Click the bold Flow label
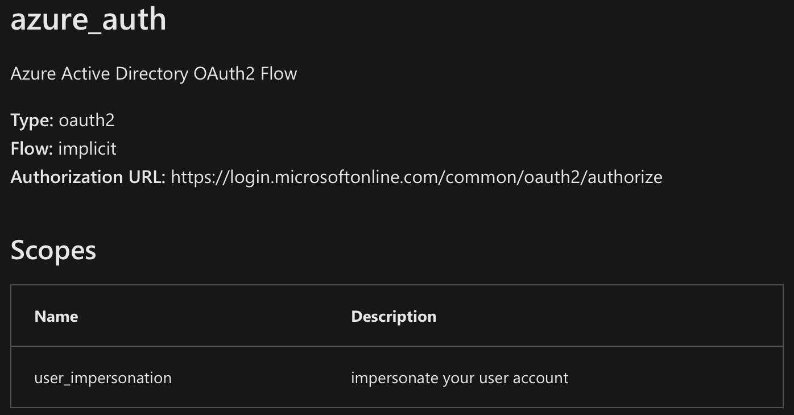The width and height of the screenshot is (794, 415). pyautogui.click(x=32, y=149)
